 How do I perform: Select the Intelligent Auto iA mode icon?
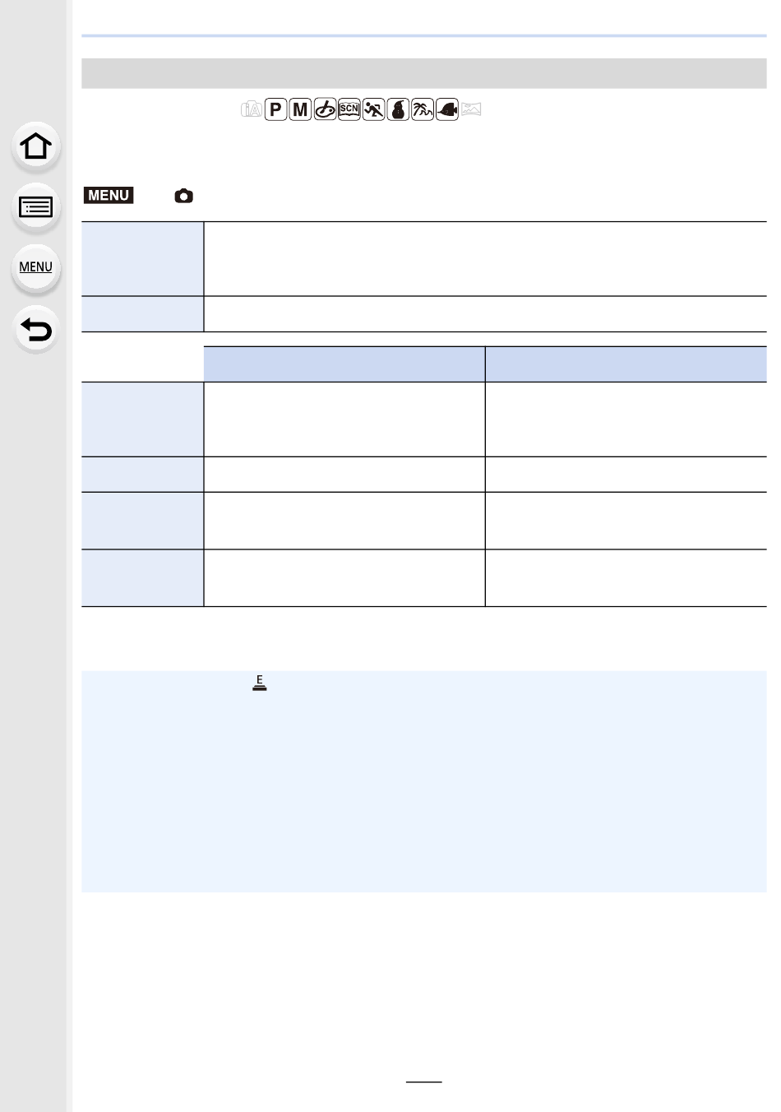point(252,109)
